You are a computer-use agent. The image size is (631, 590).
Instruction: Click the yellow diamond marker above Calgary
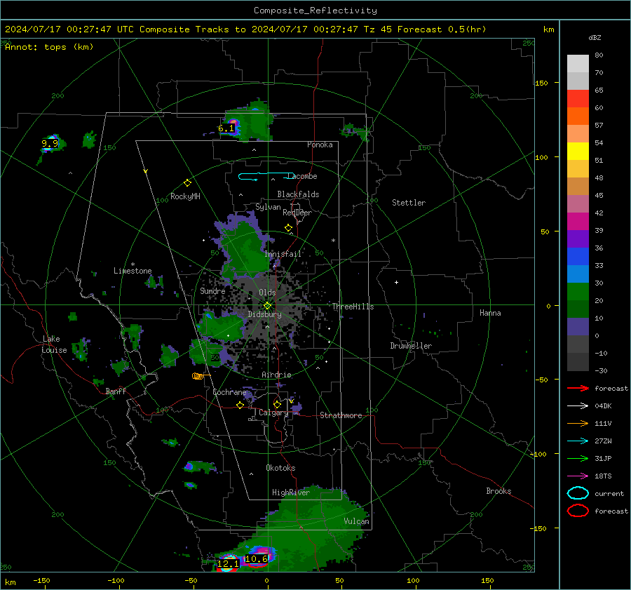pos(277,404)
